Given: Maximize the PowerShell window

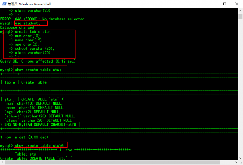Looking at the screenshot, I should point(224,4).
